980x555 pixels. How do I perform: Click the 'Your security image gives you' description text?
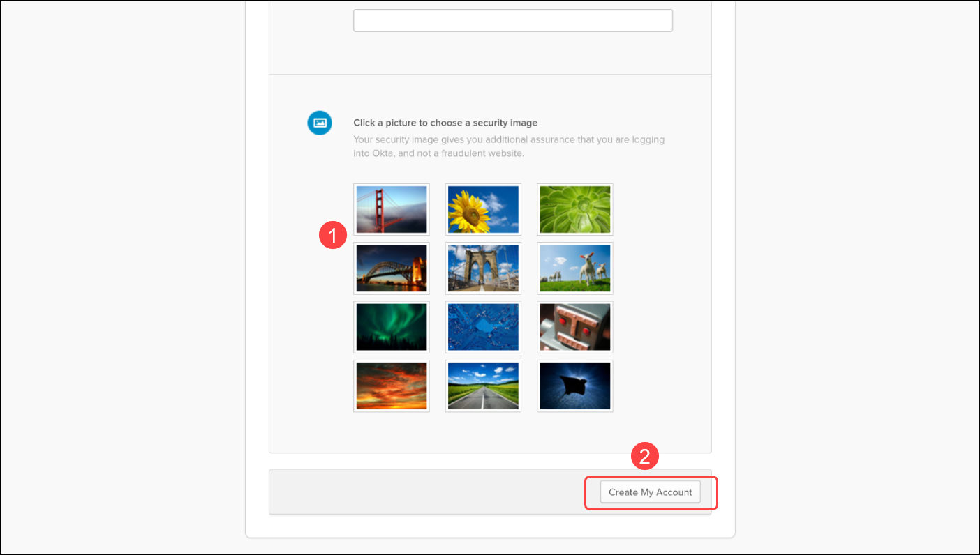pos(509,146)
